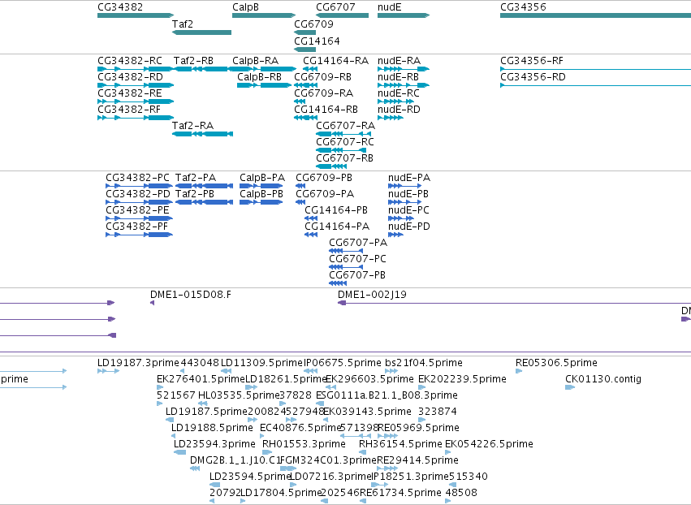Click transcript CG14164-RB
This screenshot has height=505, width=691.
(x=305, y=118)
